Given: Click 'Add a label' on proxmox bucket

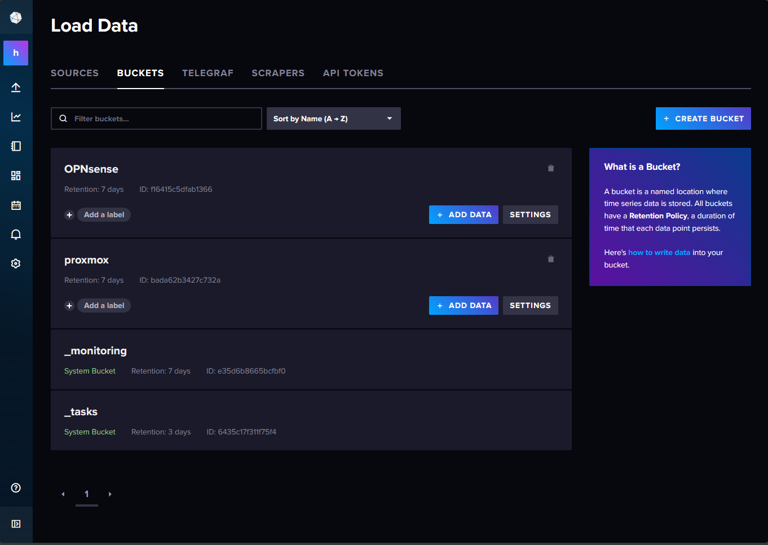Looking at the screenshot, I should point(104,305).
